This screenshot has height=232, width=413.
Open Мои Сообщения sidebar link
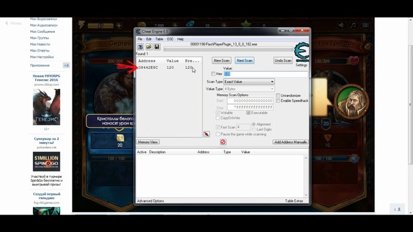point(43,32)
